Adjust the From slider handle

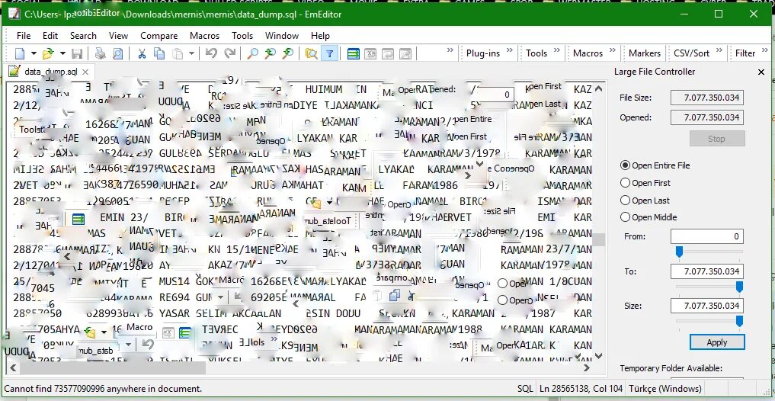tap(679, 252)
